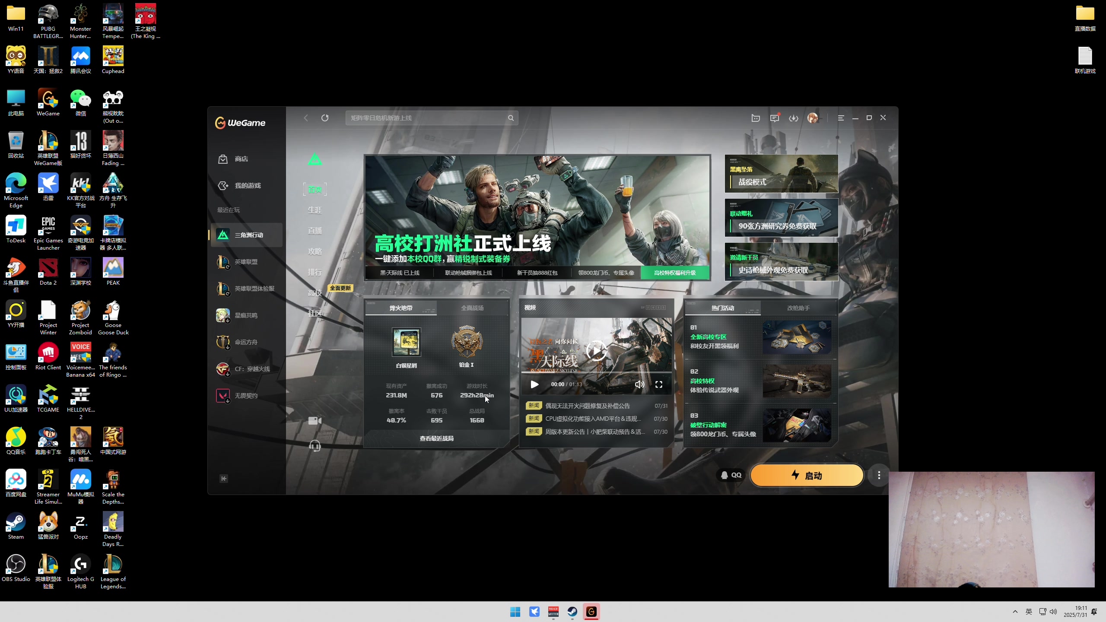Image resolution: width=1106 pixels, height=622 pixels.
Task: Open activity 02 高校特权
Action: pyautogui.click(x=760, y=381)
